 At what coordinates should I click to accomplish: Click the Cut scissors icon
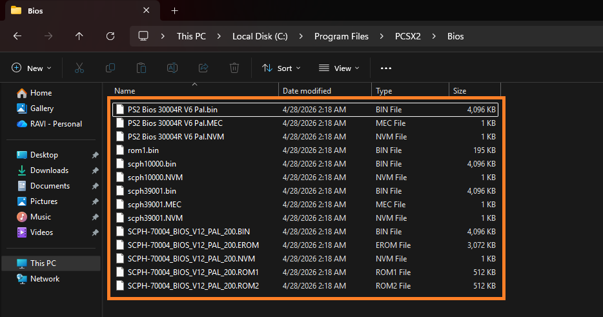click(79, 68)
